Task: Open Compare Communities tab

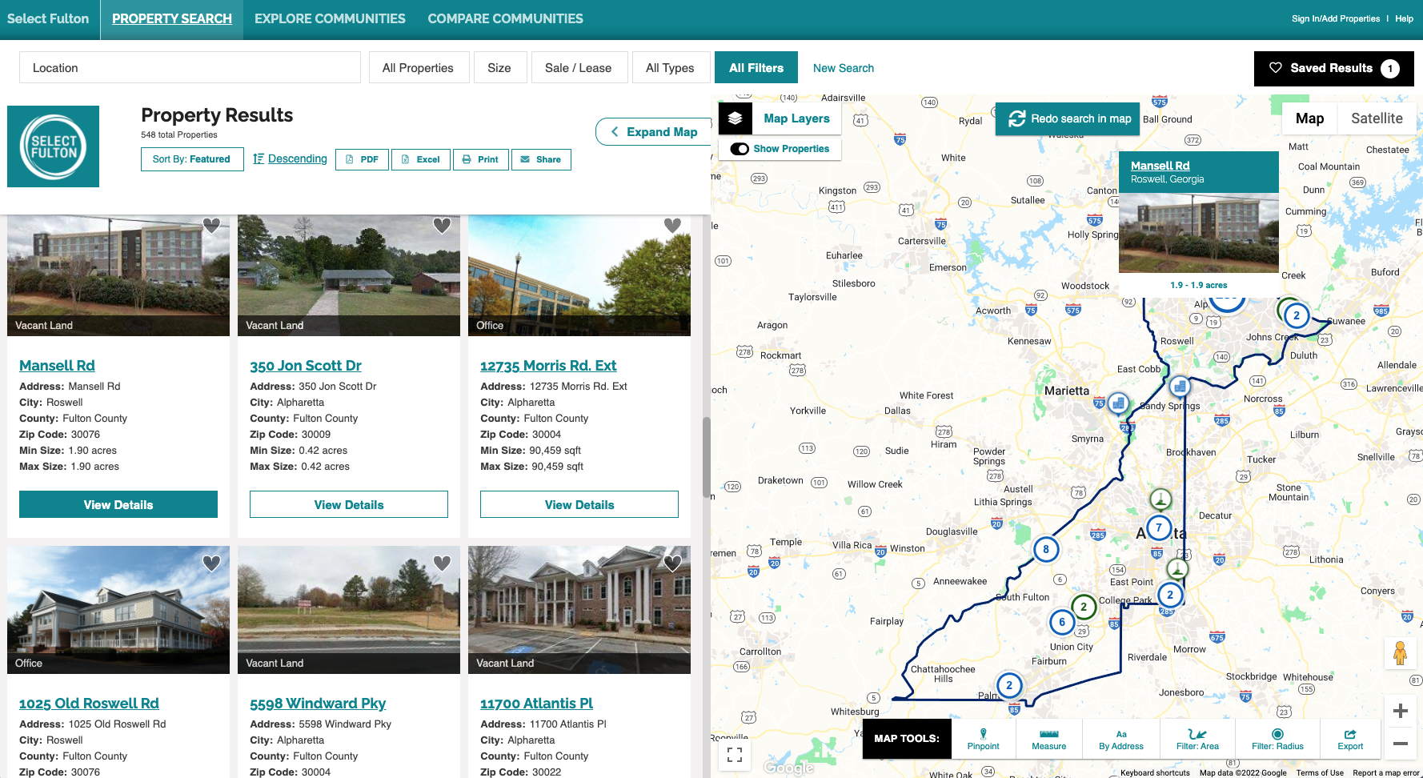Action: point(505,18)
